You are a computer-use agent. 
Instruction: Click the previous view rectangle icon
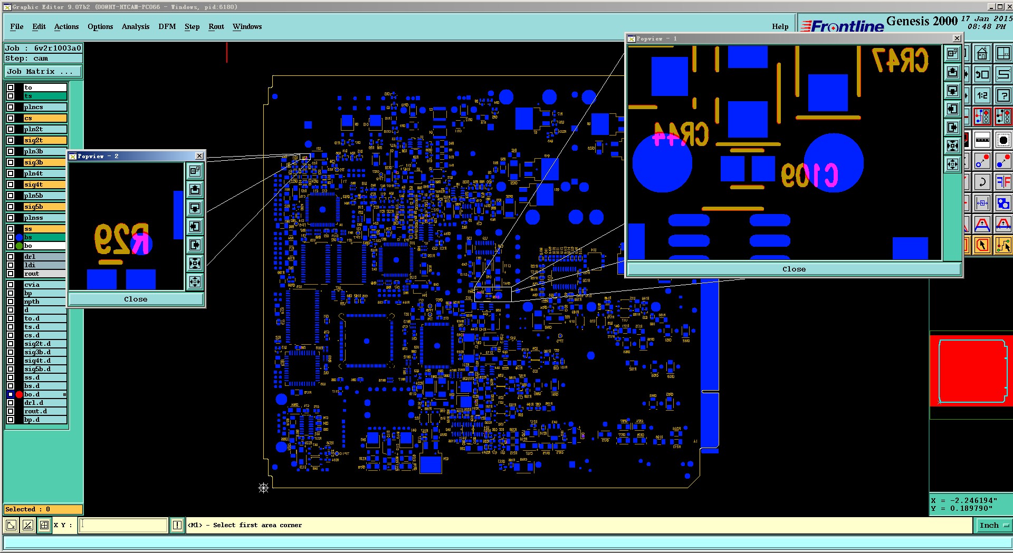(982, 74)
